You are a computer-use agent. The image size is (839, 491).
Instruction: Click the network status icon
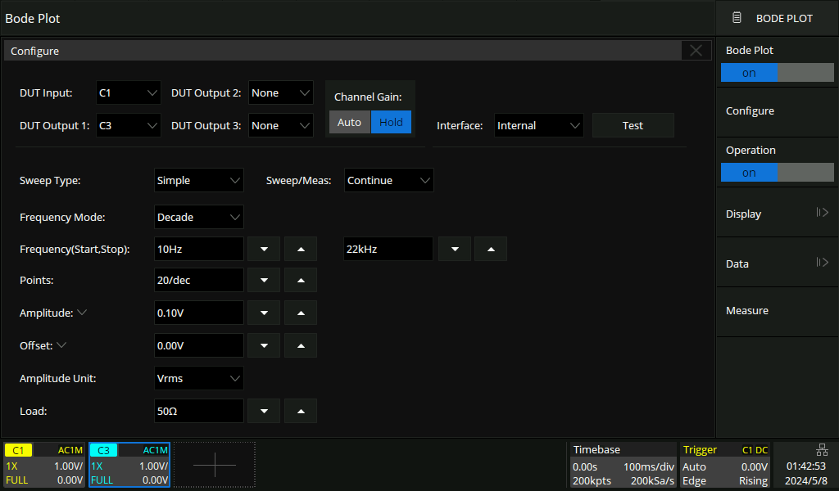822,450
